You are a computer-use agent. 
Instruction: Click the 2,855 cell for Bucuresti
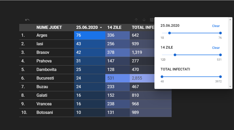click(x=142, y=78)
